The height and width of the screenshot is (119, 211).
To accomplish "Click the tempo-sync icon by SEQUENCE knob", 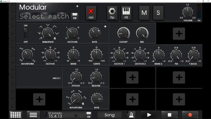I will point(55,39).
